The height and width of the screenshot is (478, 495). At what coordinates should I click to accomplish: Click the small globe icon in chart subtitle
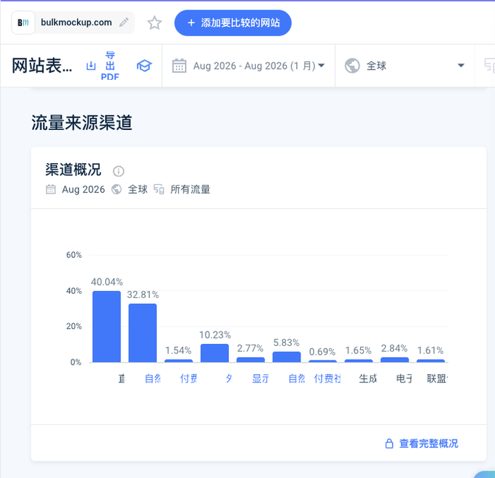[x=116, y=189]
